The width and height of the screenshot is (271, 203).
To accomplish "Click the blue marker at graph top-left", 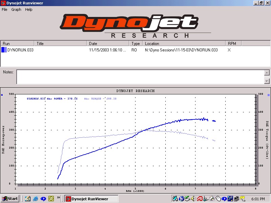I will coord(2,95).
